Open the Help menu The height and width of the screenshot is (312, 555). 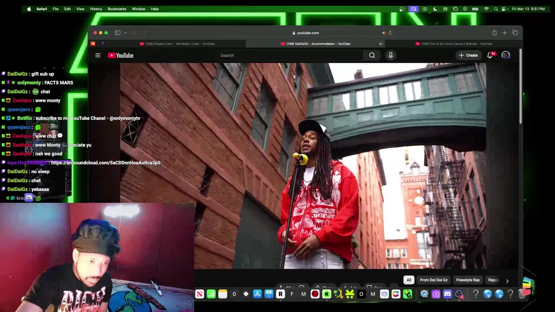155,9
